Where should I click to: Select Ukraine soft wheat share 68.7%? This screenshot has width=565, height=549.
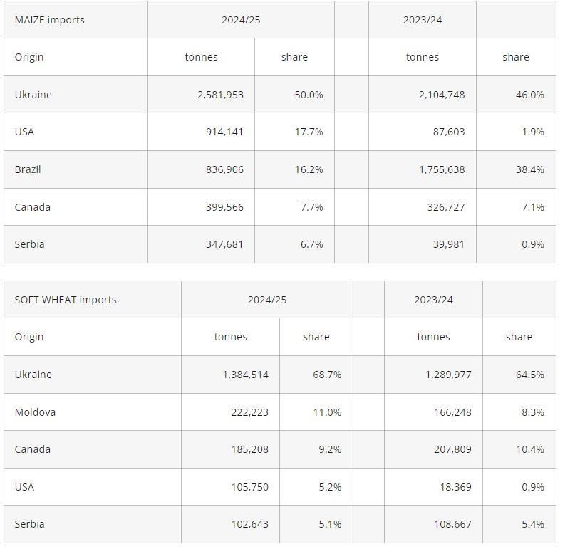tap(327, 375)
